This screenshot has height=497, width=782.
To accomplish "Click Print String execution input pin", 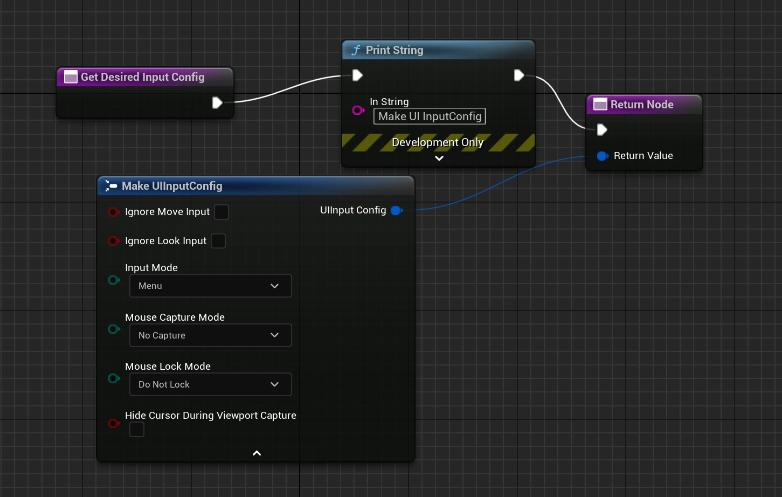I will 357,75.
